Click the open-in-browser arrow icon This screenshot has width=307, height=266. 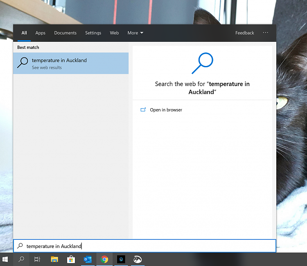(143, 109)
